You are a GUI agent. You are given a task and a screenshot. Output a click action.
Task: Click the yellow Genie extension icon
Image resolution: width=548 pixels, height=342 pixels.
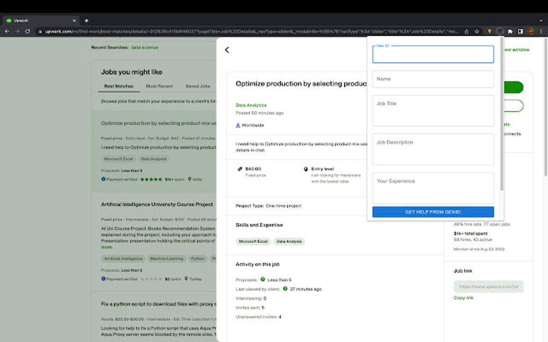pyautogui.click(x=489, y=32)
